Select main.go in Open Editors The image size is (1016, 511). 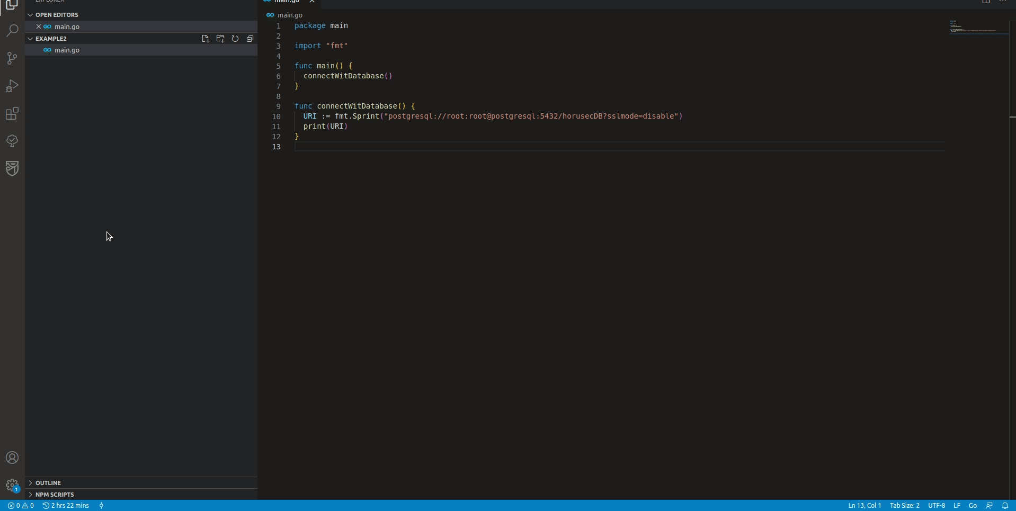pyautogui.click(x=141, y=26)
